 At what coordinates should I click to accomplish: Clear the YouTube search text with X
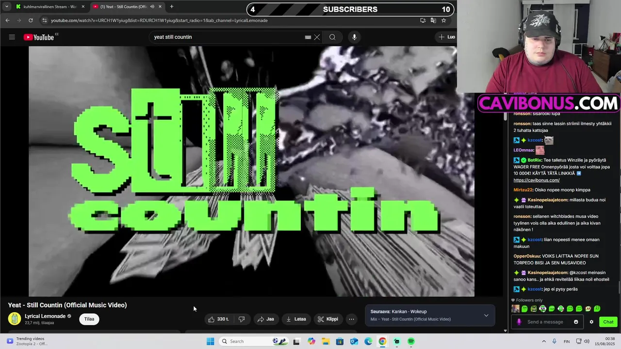click(317, 37)
